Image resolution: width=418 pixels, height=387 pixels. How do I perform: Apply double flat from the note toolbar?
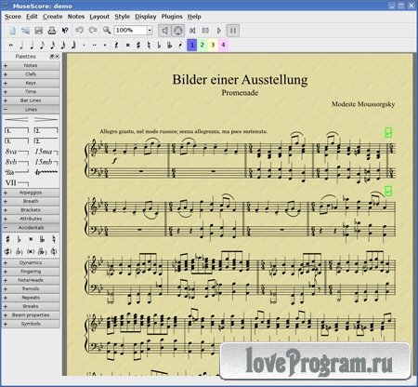point(170,46)
